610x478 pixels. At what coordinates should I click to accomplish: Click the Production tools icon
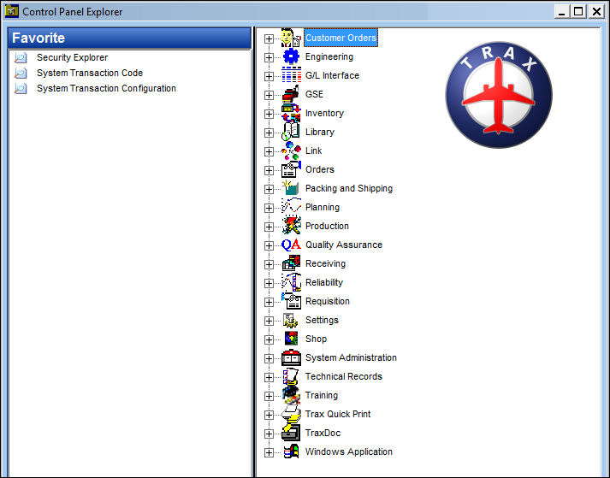291,226
